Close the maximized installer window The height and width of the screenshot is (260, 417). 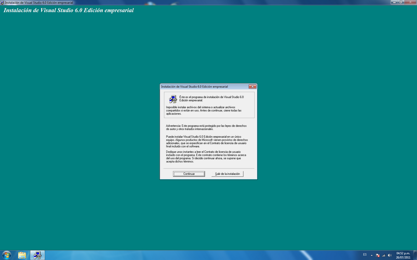(410, 2)
